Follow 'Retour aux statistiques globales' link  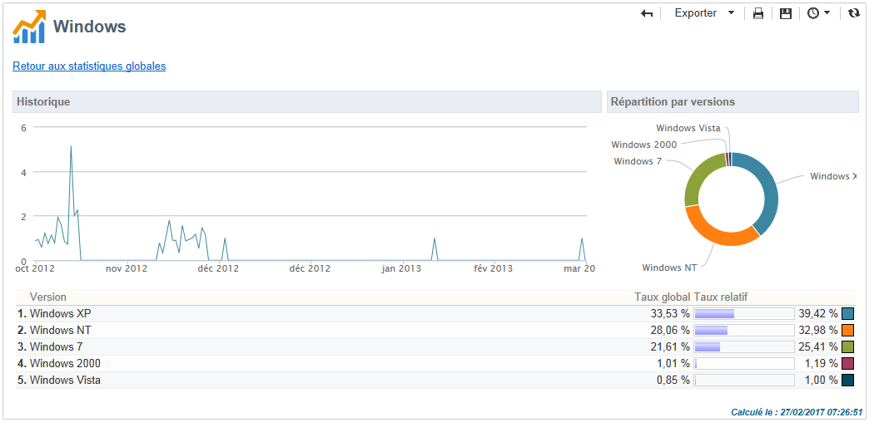coord(89,66)
